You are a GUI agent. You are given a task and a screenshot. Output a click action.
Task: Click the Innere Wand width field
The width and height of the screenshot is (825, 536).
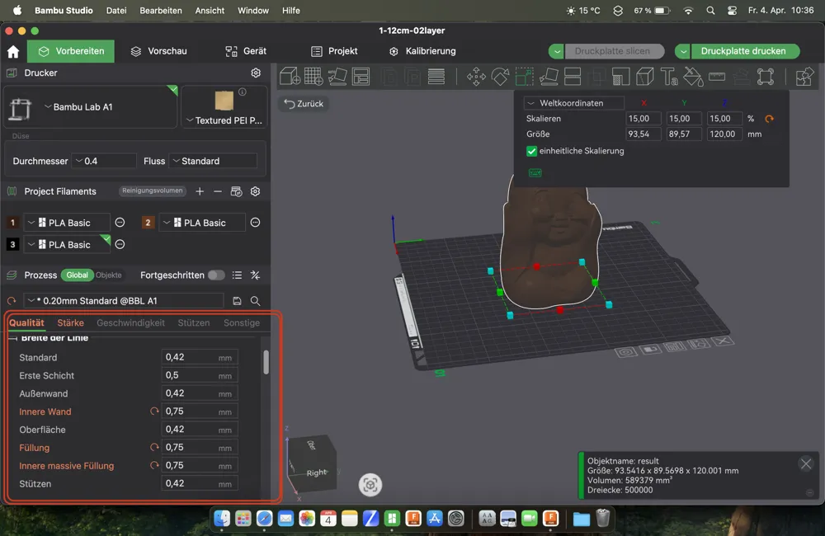click(x=200, y=411)
